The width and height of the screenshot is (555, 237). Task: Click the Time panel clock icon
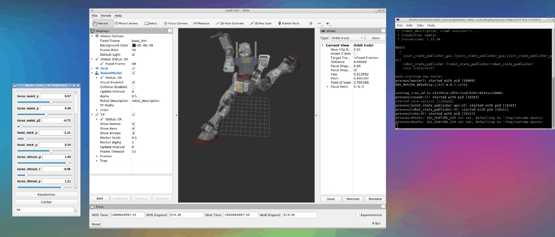[92, 207]
